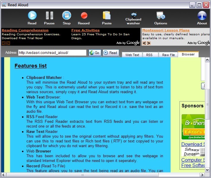This screenshot has width=211, height=178.
Task: Click the horizontal scrollbar left arrow
Action: click(x=4, y=175)
